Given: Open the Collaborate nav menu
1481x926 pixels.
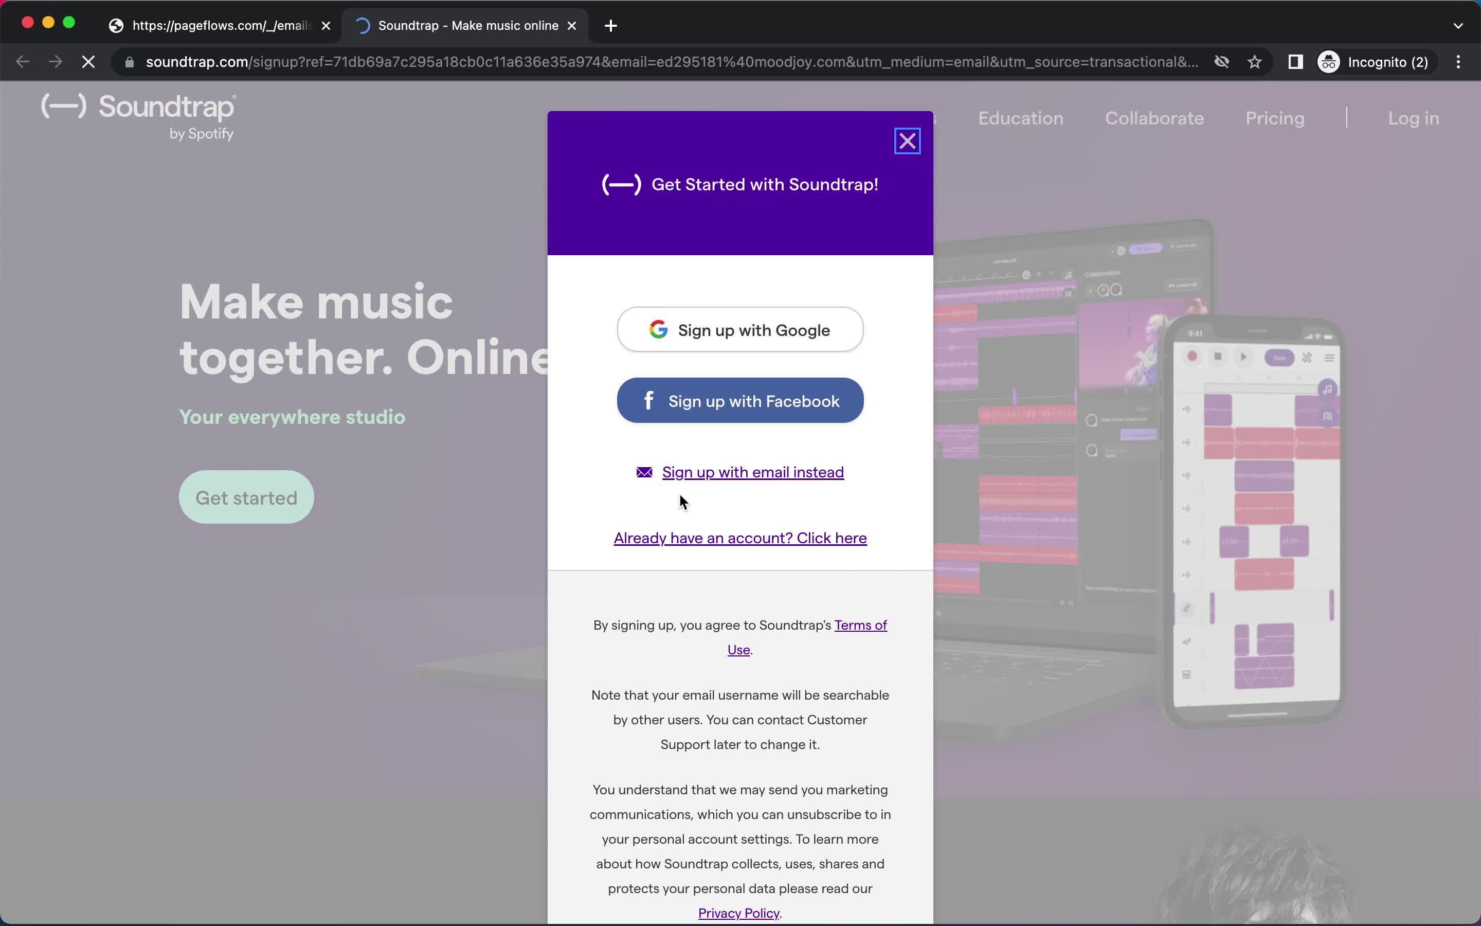Looking at the screenshot, I should point(1154,118).
